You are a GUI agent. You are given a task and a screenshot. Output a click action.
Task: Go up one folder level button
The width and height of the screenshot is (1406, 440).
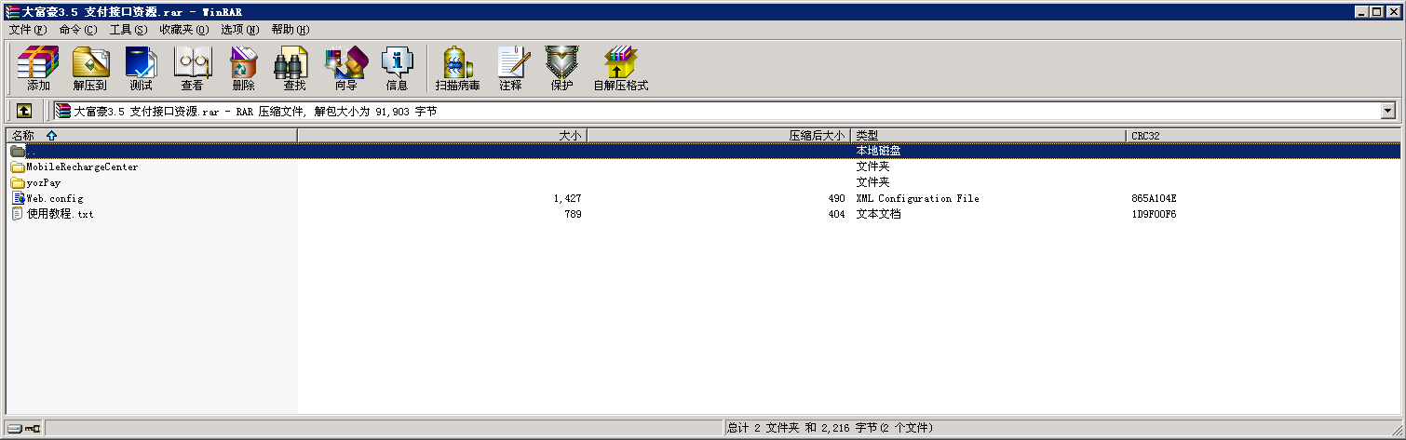(x=24, y=111)
